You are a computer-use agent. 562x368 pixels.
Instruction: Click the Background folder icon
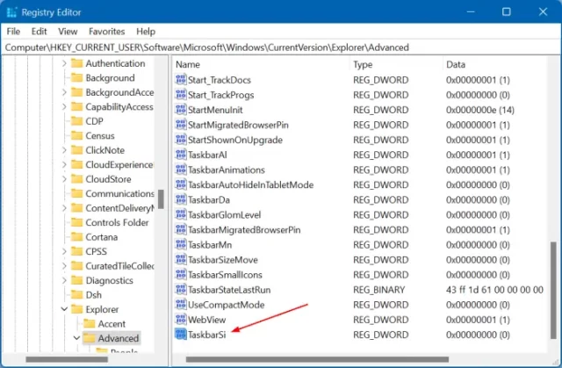76,78
